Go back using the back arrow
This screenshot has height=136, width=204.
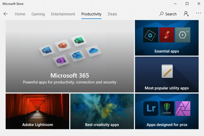(x=6, y=14)
